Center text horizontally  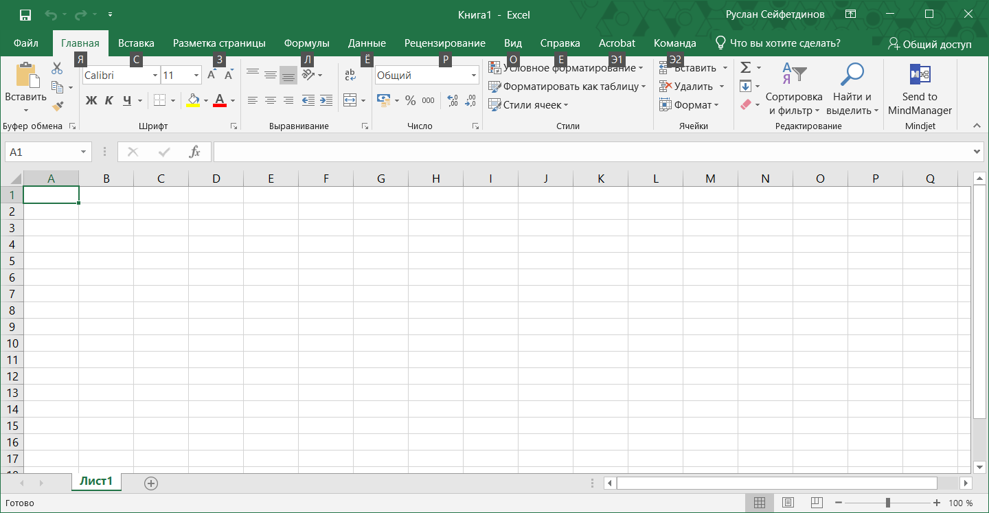271,100
